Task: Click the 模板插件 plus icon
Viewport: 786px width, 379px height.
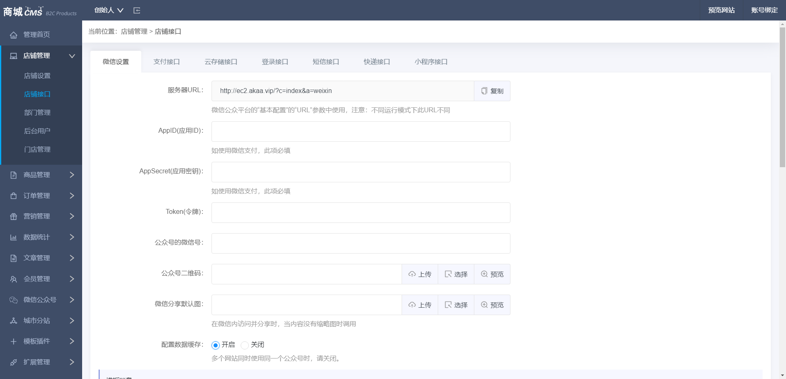Action: [x=13, y=341]
